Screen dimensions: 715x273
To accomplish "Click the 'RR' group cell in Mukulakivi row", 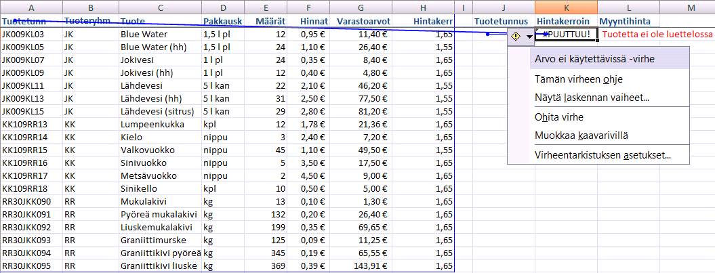I will click(x=91, y=201).
